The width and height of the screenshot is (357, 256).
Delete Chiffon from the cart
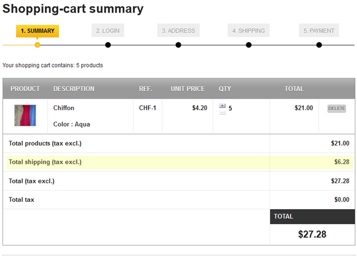(x=336, y=109)
